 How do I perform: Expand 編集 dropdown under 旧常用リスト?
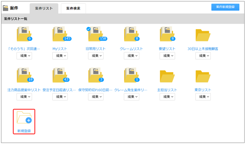point(96,56)
